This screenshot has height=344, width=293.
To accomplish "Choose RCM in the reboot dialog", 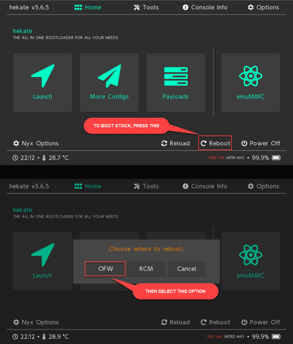I will tap(146, 269).
